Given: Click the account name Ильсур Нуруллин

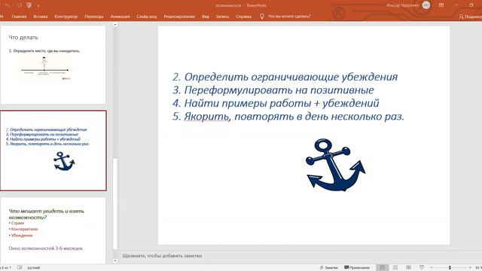Looking at the screenshot, I should pyautogui.click(x=403, y=5).
